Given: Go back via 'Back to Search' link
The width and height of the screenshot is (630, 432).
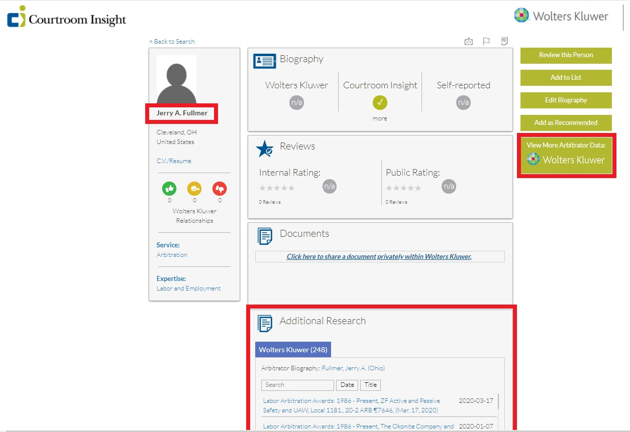Looking at the screenshot, I should [172, 41].
